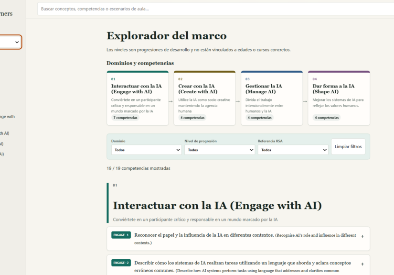Click the Divida el trabajo intencionalmente description
The image size is (394, 275).
coord(265,105)
